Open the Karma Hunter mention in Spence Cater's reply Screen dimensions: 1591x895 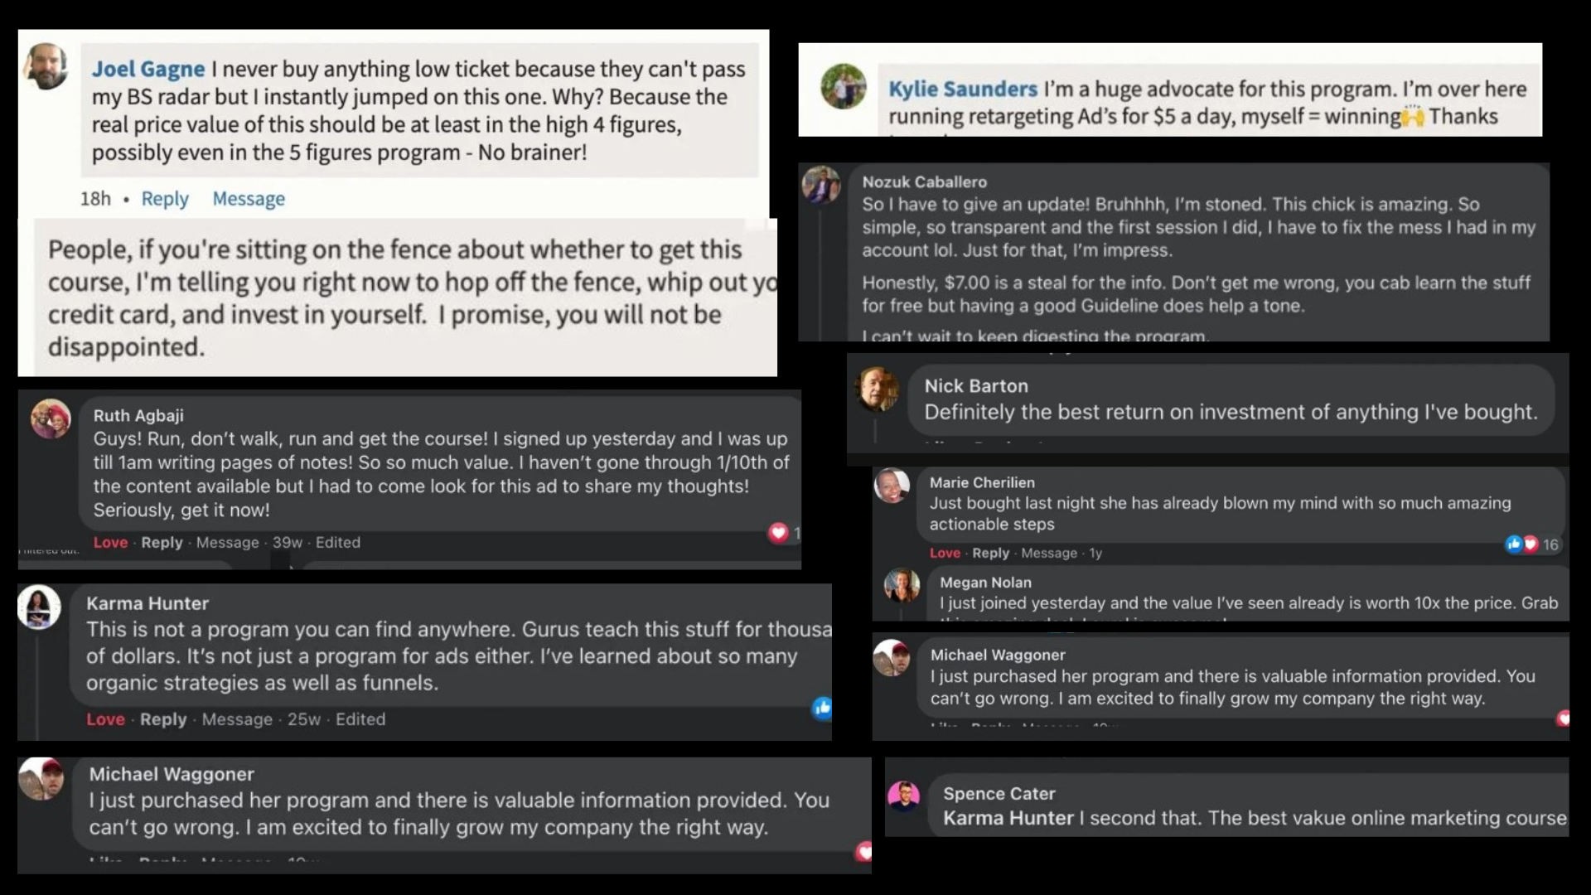(1008, 819)
